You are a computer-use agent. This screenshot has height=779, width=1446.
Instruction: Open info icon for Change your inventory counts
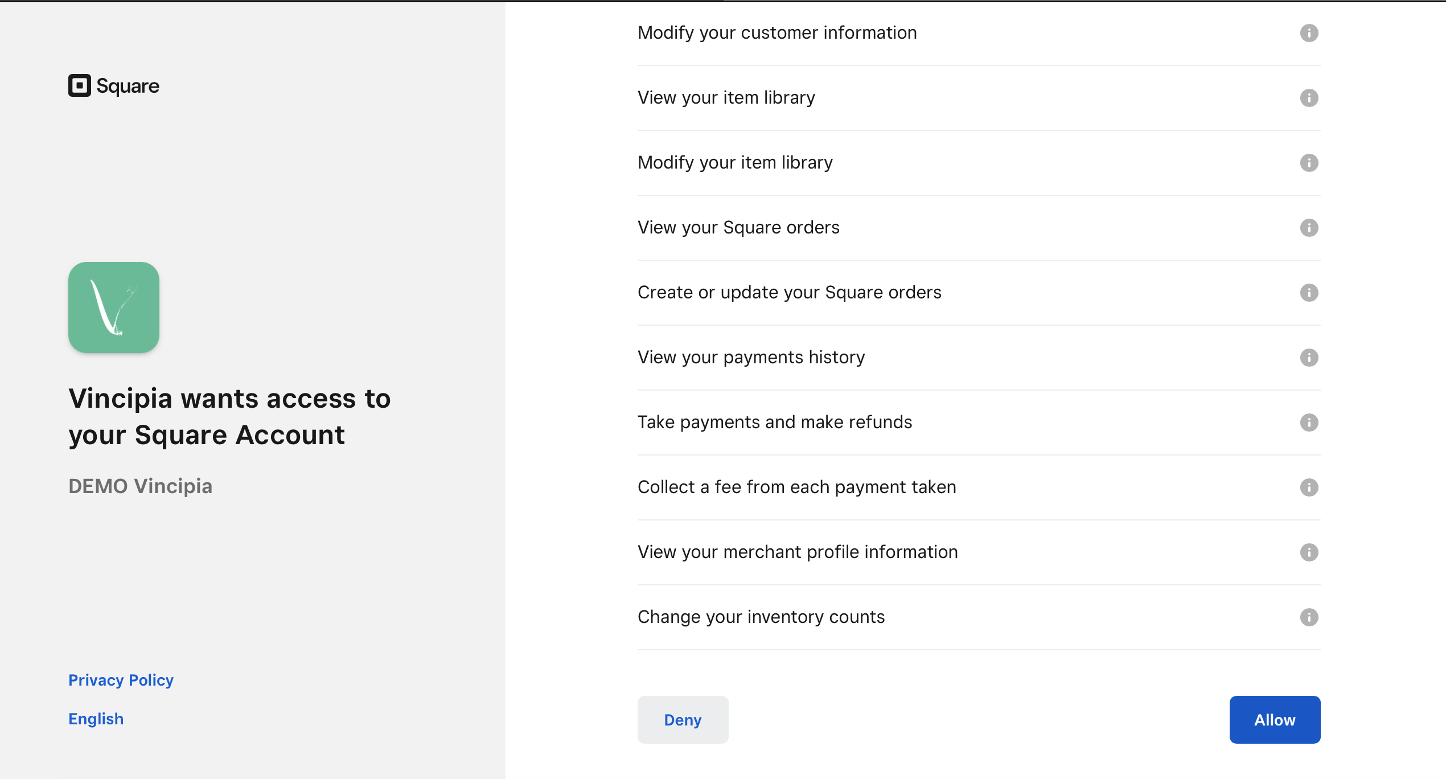pos(1309,617)
